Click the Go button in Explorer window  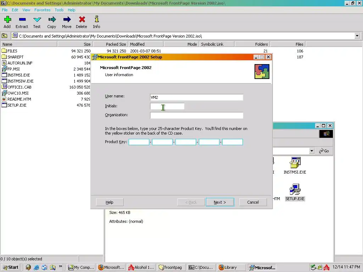[324, 151]
